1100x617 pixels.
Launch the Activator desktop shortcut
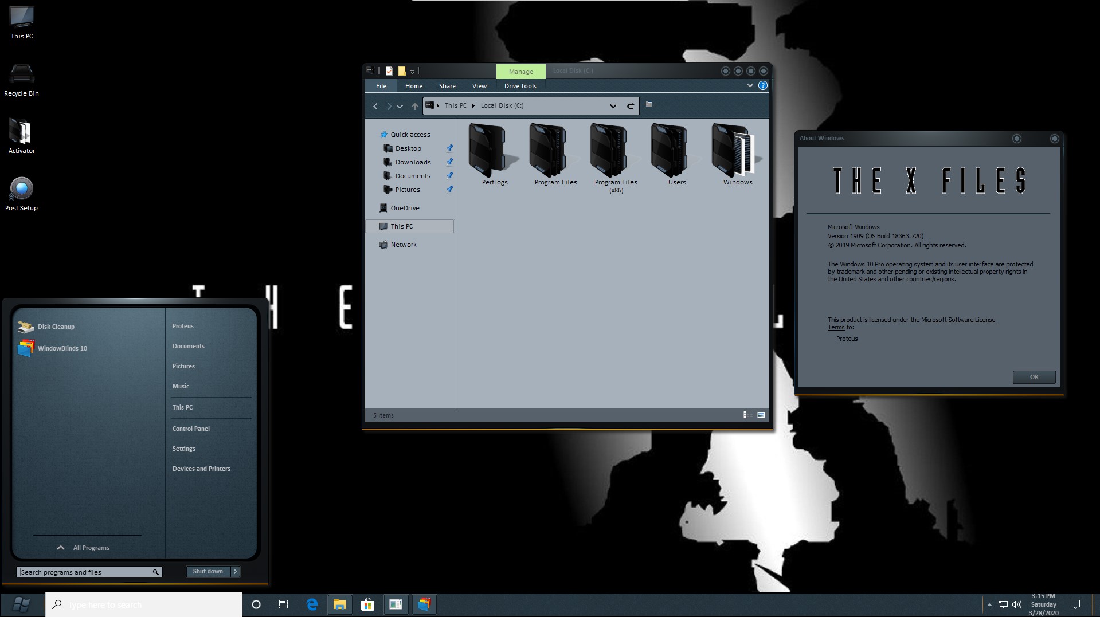tap(22, 136)
